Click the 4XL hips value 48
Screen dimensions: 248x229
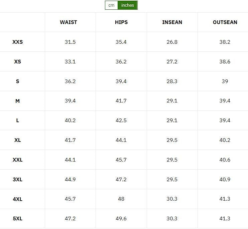[x=121, y=199]
